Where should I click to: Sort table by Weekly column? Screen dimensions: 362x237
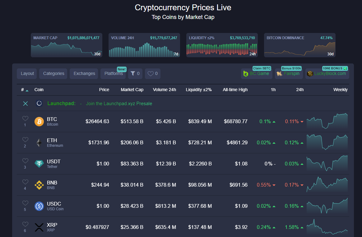tap(340, 90)
